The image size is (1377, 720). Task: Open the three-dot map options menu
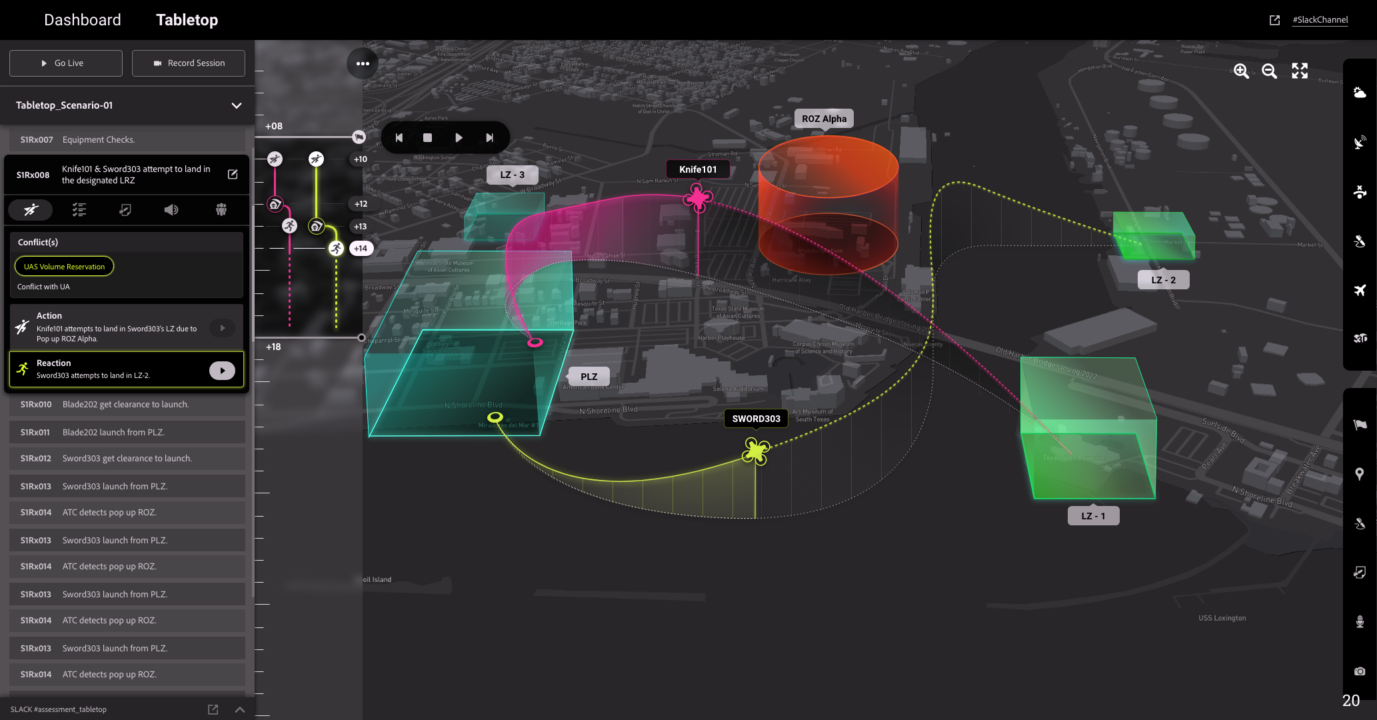363,64
